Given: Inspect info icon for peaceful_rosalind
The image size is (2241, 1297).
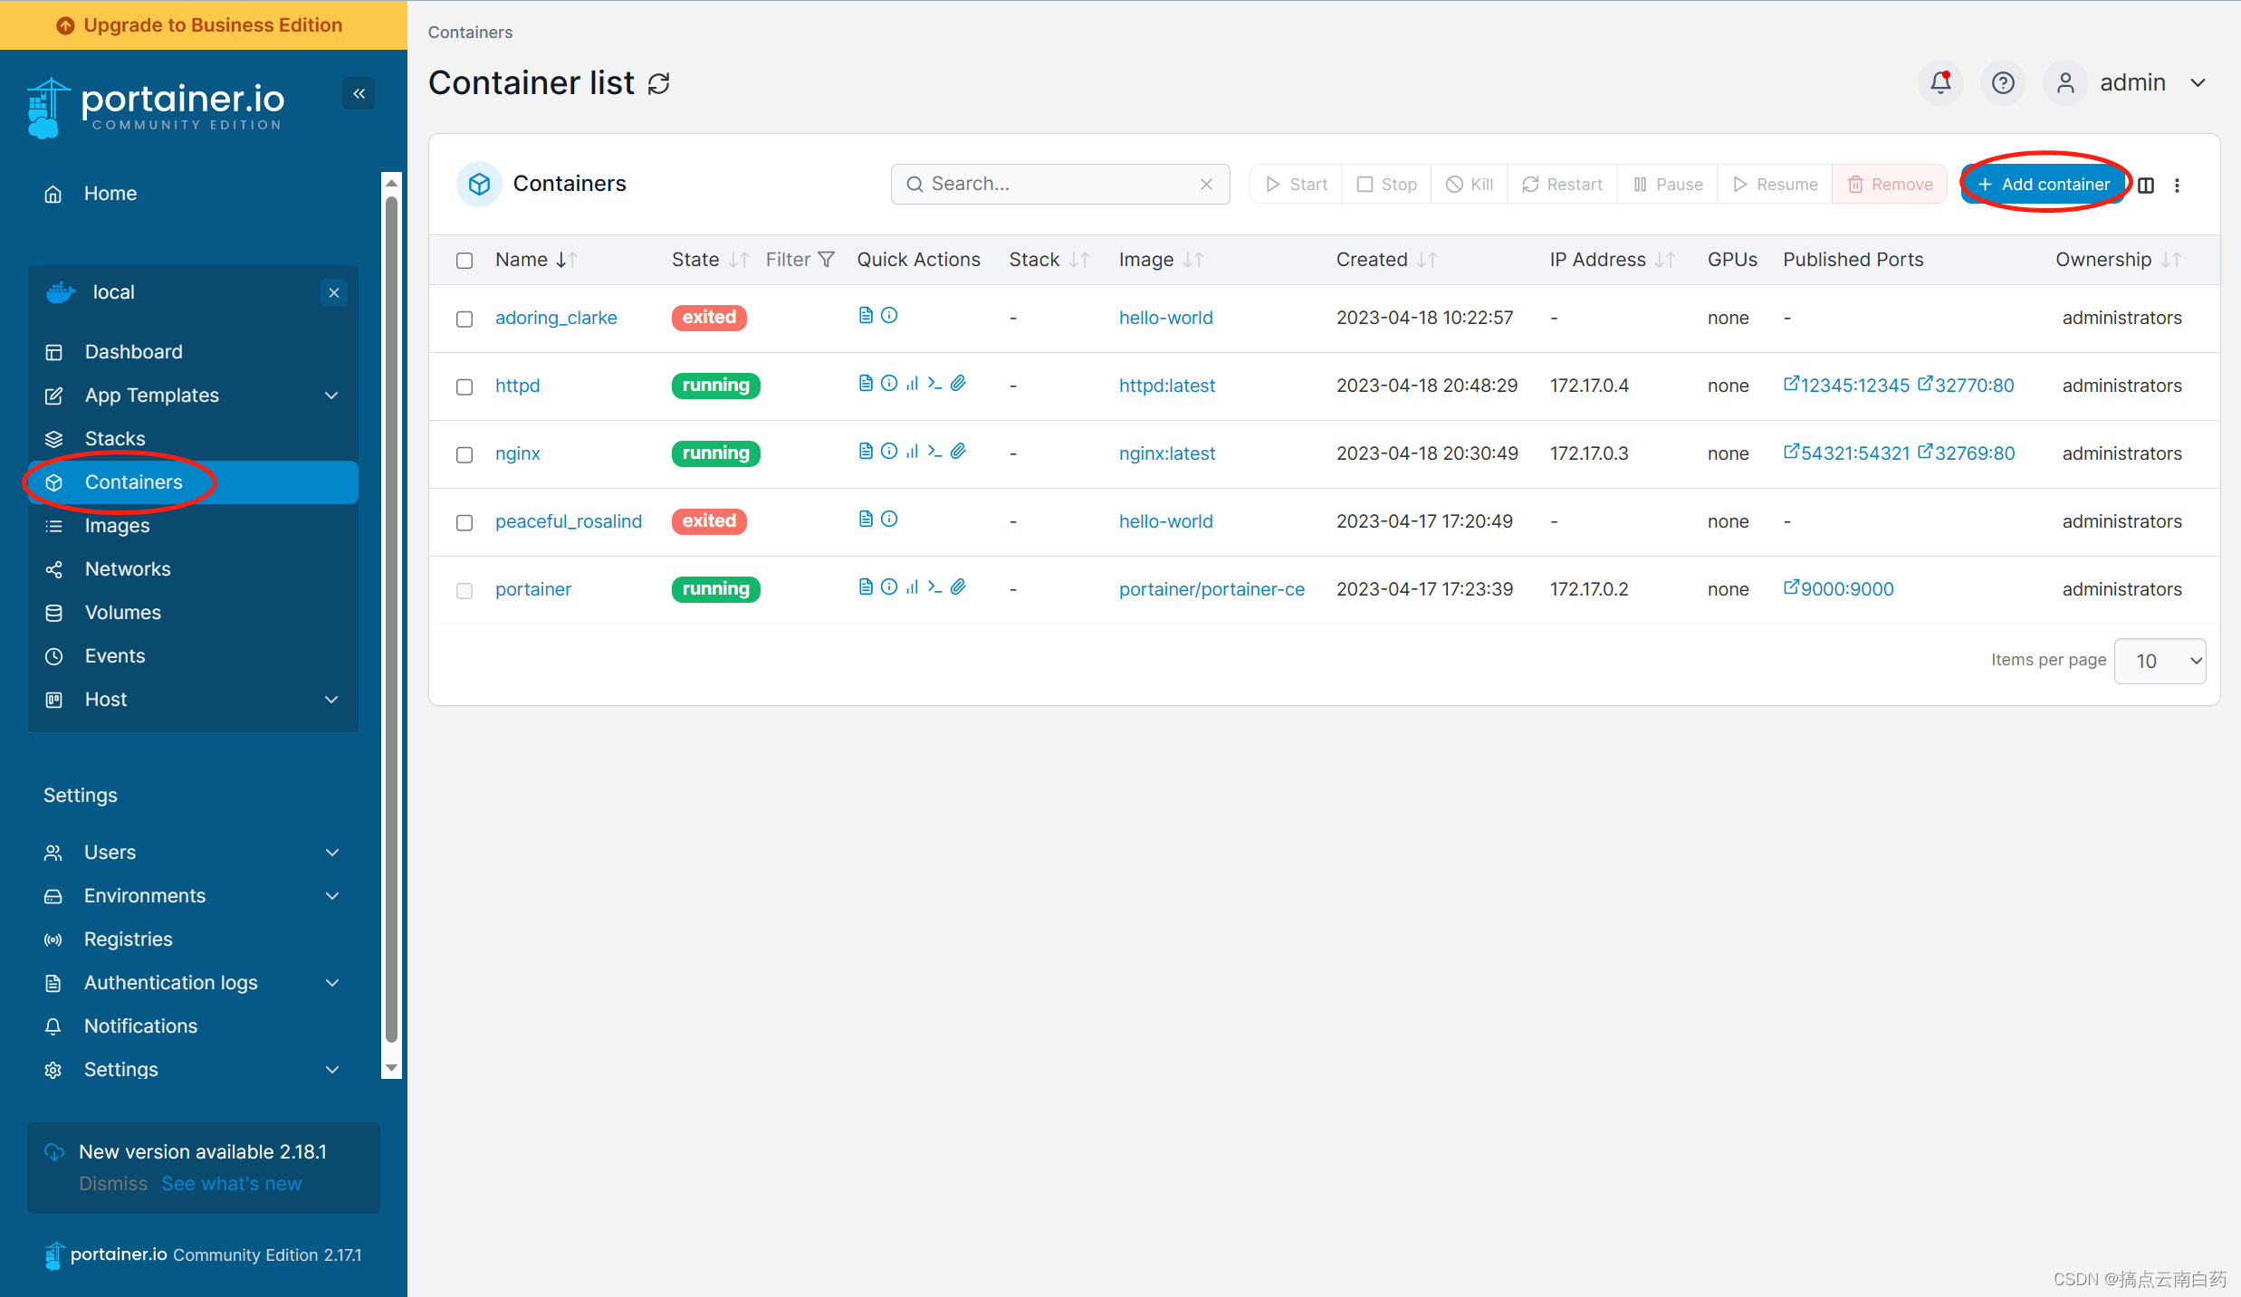Looking at the screenshot, I should point(889,520).
